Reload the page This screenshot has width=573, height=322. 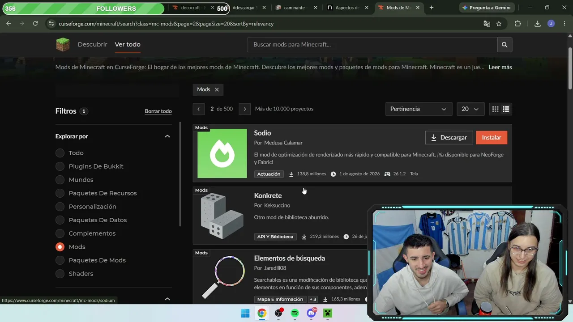pos(35,24)
